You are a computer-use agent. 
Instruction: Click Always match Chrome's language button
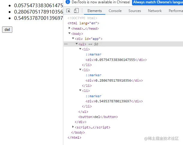click(157, 2)
